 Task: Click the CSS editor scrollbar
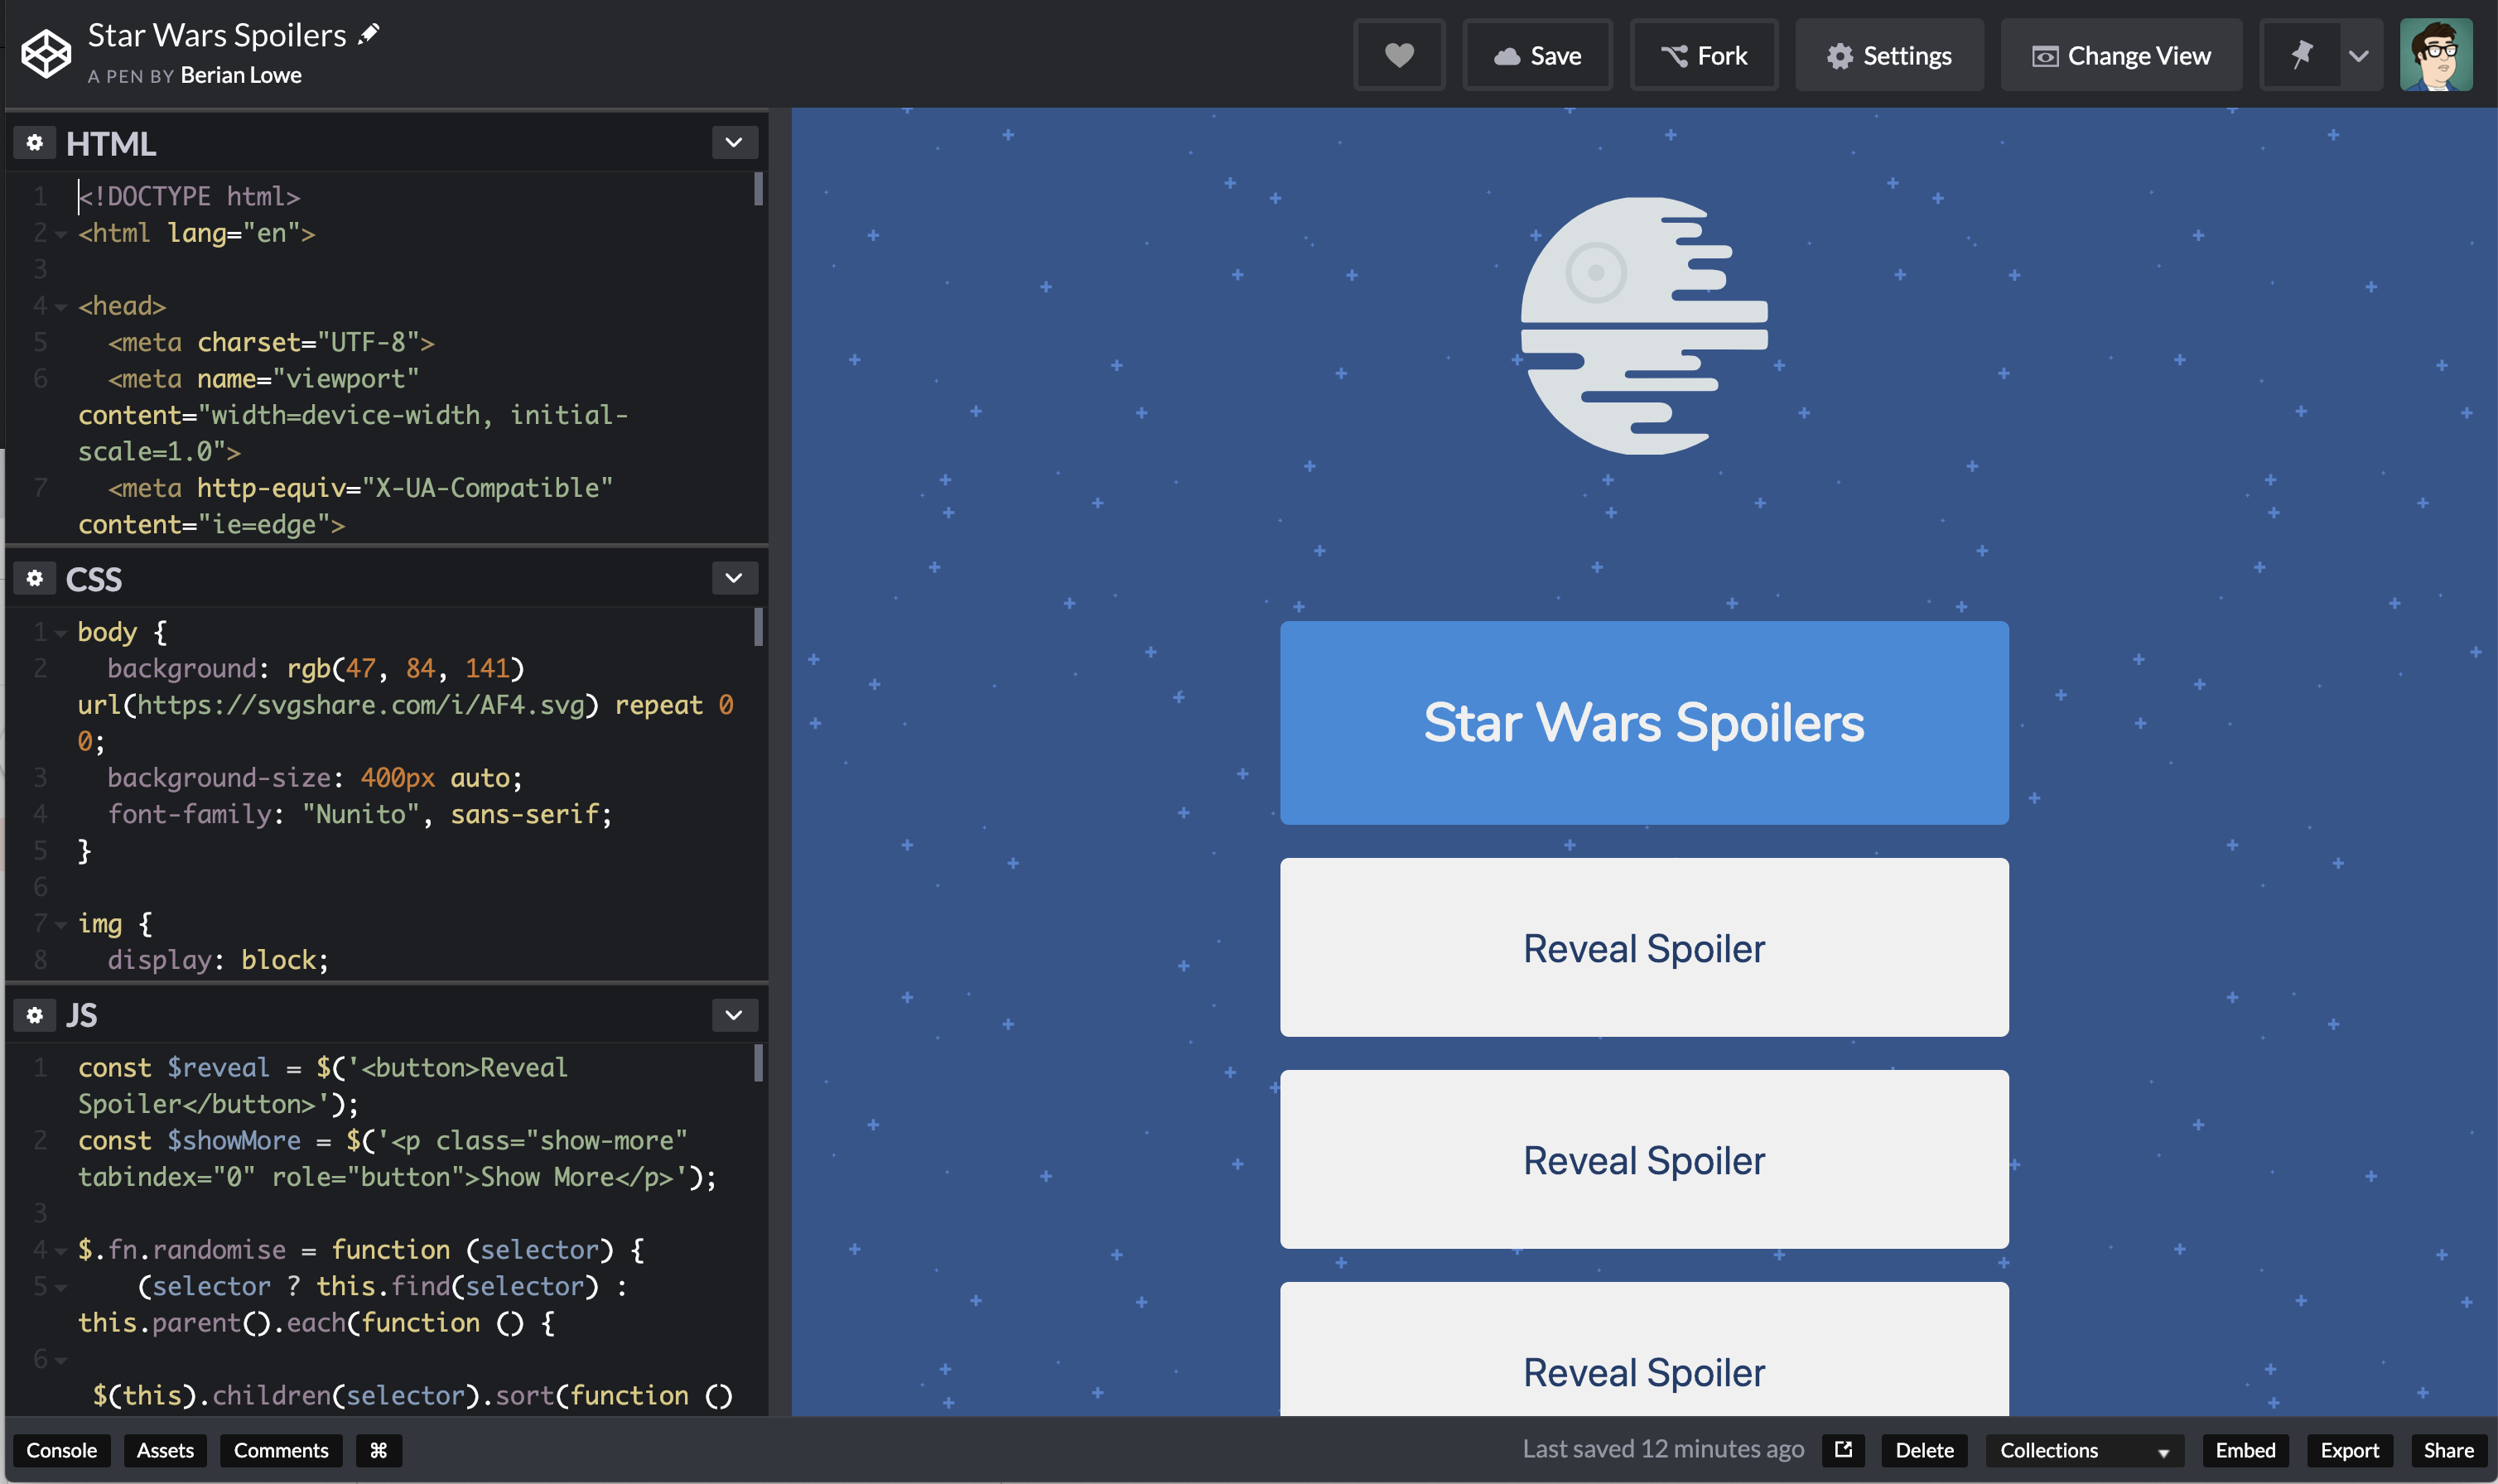759,627
